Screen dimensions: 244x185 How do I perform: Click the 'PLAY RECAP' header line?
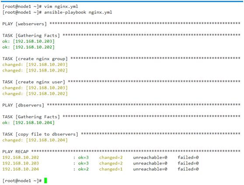click(x=122, y=151)
